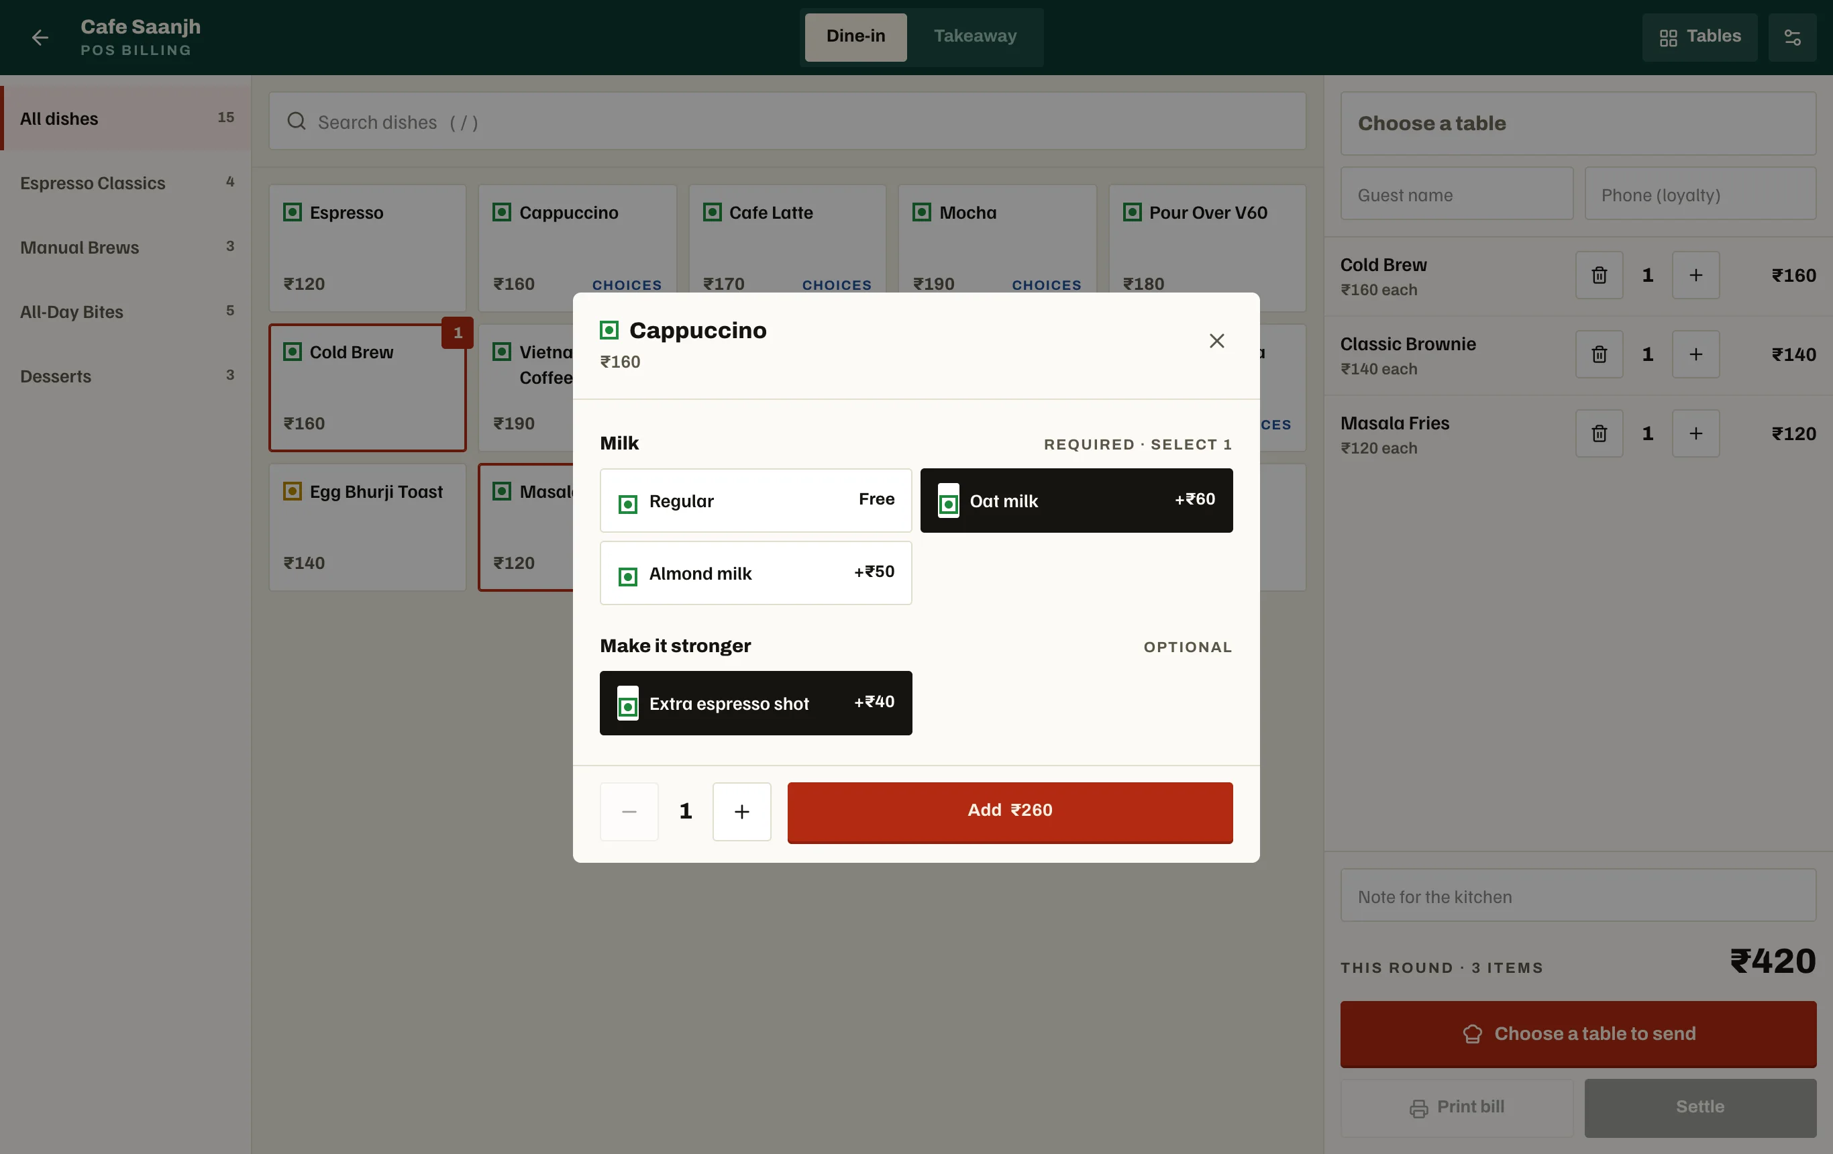Click the Guest name field
The height and width of the screenshot is (1154, 1833).
pos(1456,194)
